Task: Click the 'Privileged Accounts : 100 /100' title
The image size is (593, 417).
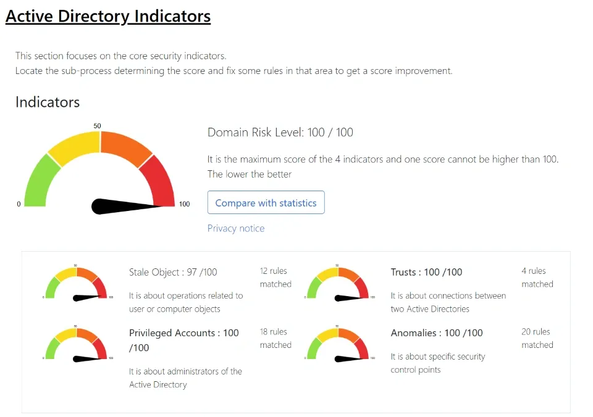Action: click(184, 340)
